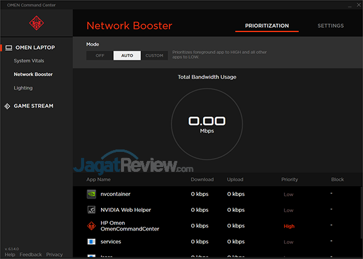Viewport: 363px width, 259px height.
Task: Click the Feedback link
Action: pos(31,255)
